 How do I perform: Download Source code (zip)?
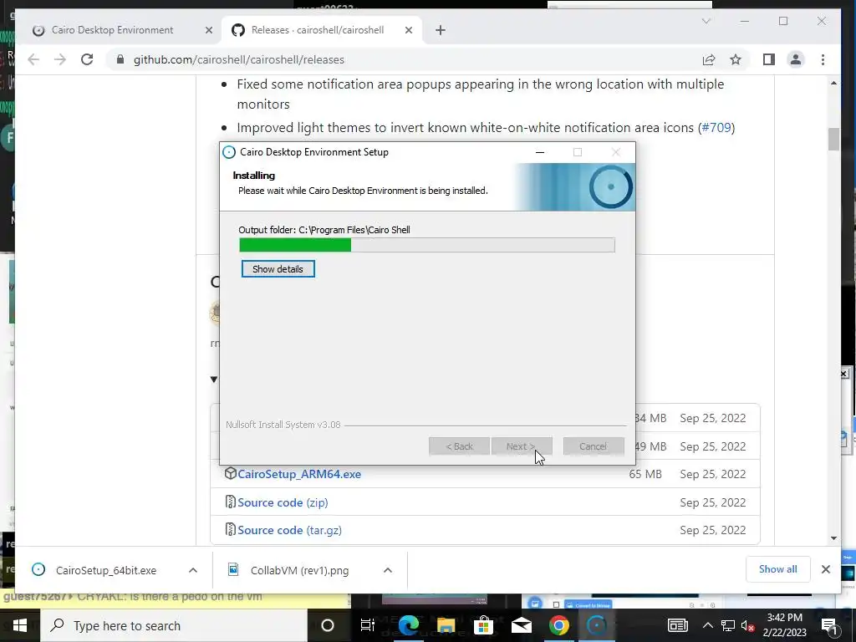point(283,502)
